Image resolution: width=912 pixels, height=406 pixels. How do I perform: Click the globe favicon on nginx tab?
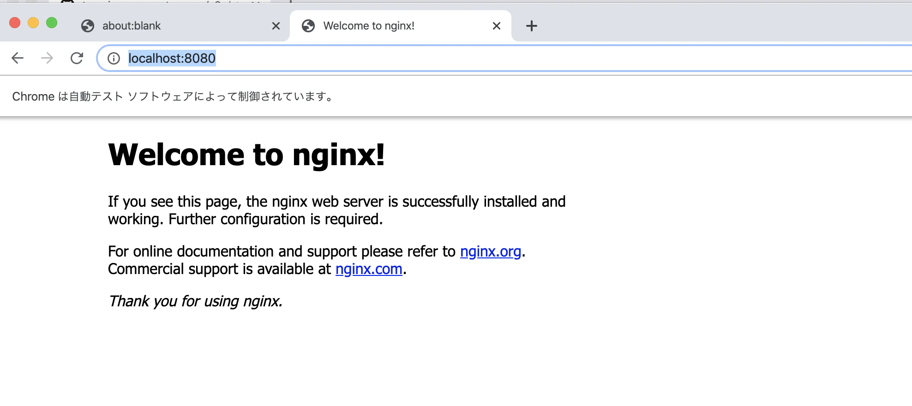tap(308, 26)
